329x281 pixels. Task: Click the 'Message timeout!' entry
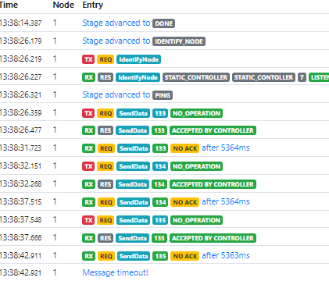click(x=115, y=272)
